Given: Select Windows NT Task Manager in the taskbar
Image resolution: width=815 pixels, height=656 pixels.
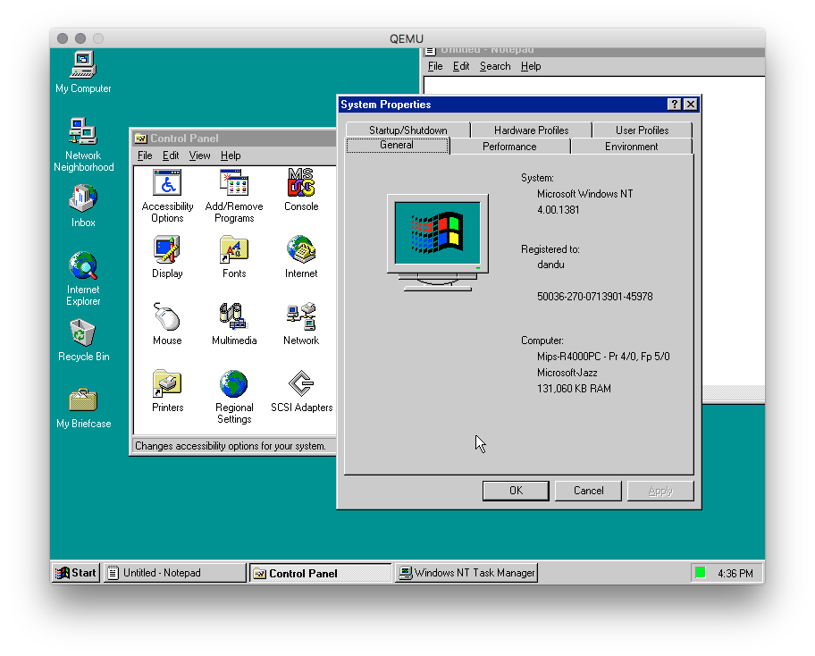Looking at the screenshot, I should click(x=466, y=572).
